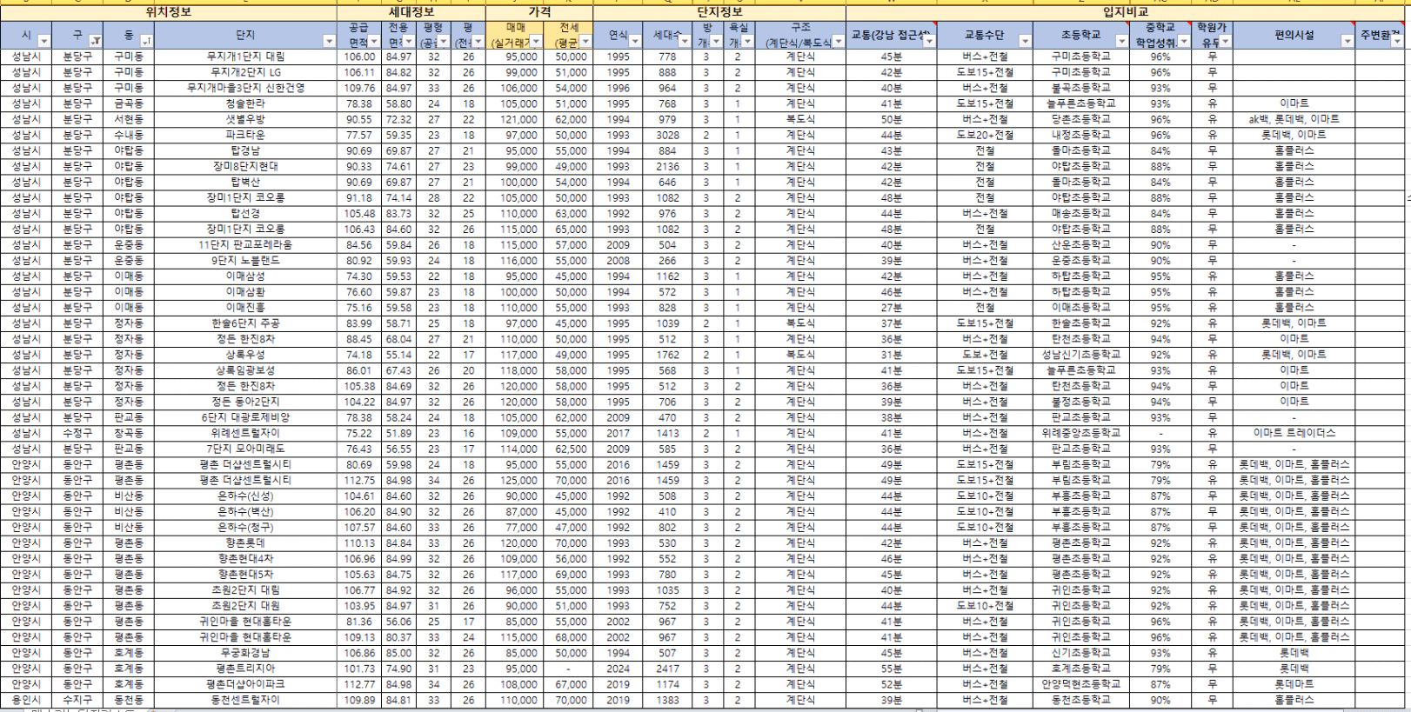Select the 위치정보 group header cell
Viewport: 1411px width, 712px height.
[x=169, y=12]
